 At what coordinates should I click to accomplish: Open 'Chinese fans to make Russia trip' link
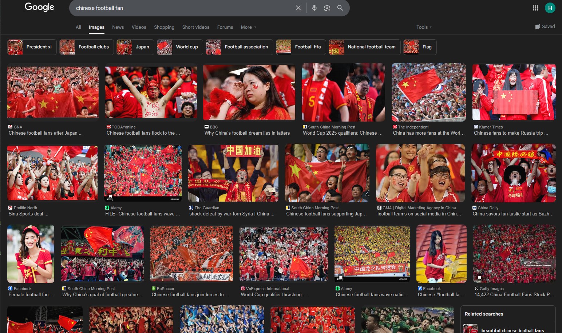[x=511, y=133]
